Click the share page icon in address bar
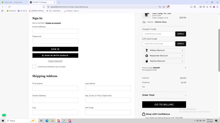Viewport: 220px width, 123px height. 164,7
